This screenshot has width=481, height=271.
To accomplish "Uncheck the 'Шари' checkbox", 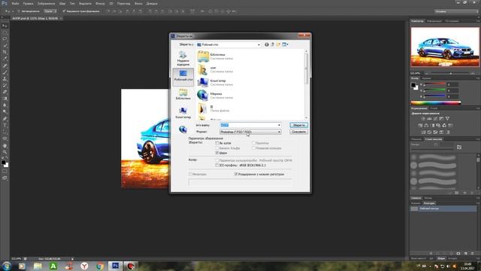I will 217,153.
